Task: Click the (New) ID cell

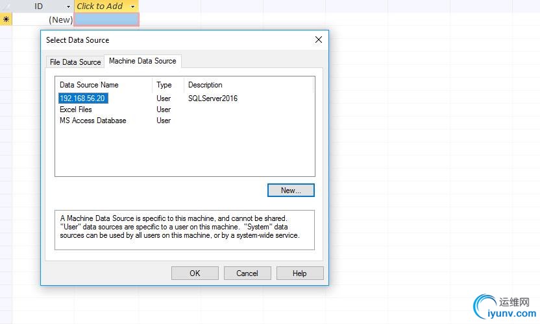Action: tap(43, 19)
